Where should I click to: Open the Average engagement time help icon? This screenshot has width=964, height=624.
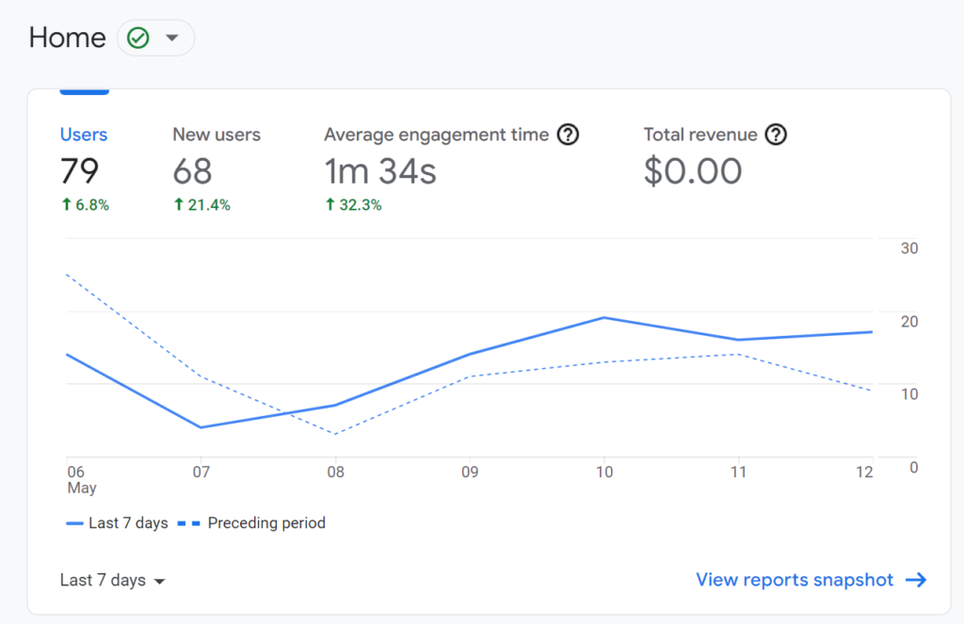pyautogui.click(x=568, y=135)
